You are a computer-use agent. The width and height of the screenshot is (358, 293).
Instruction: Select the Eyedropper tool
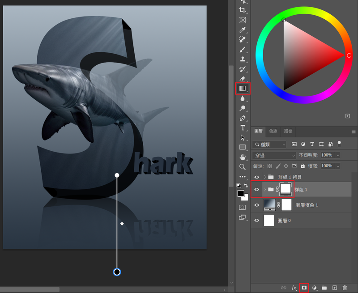(x=243, y=30)
